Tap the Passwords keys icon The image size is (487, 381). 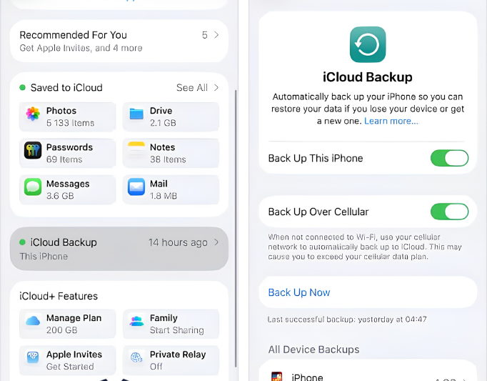coord(33,150)
